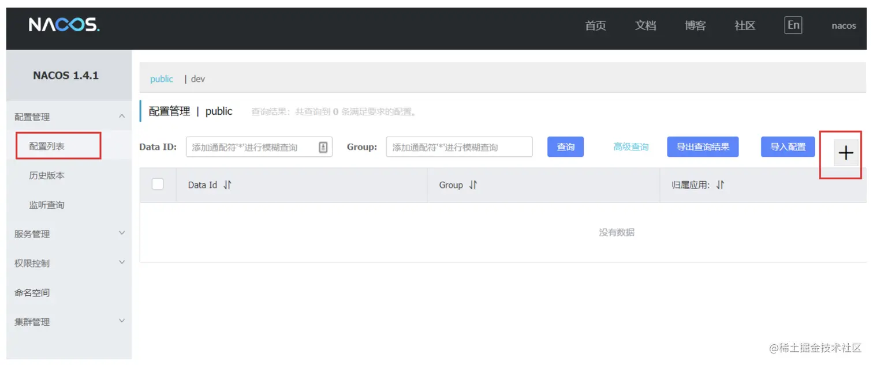
Task: Click the 服务管理 sidebar label
Action: [32, 234]
